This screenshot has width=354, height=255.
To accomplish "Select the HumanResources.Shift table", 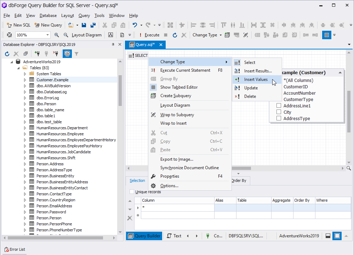I will (56, 158).
